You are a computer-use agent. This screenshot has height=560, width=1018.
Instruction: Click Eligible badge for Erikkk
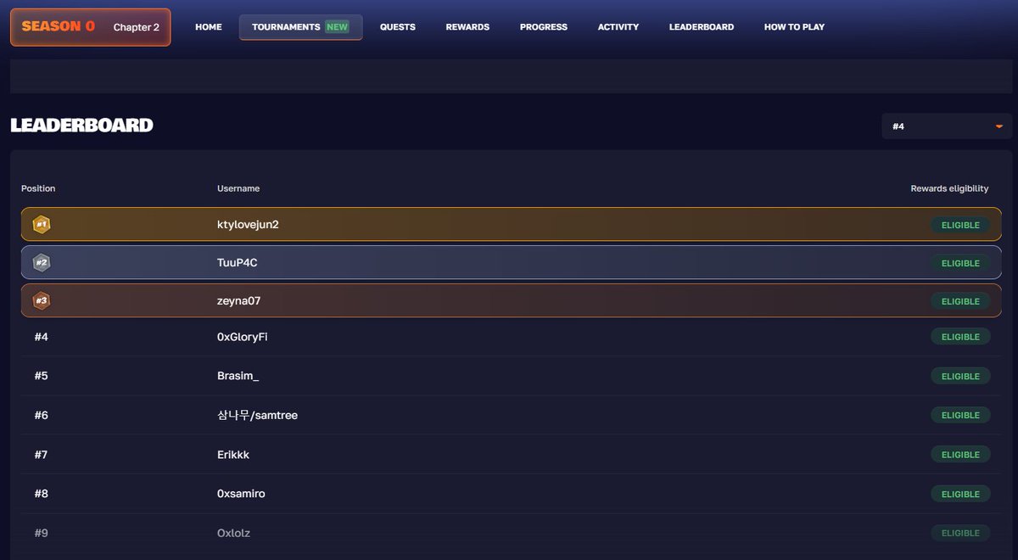960,455
